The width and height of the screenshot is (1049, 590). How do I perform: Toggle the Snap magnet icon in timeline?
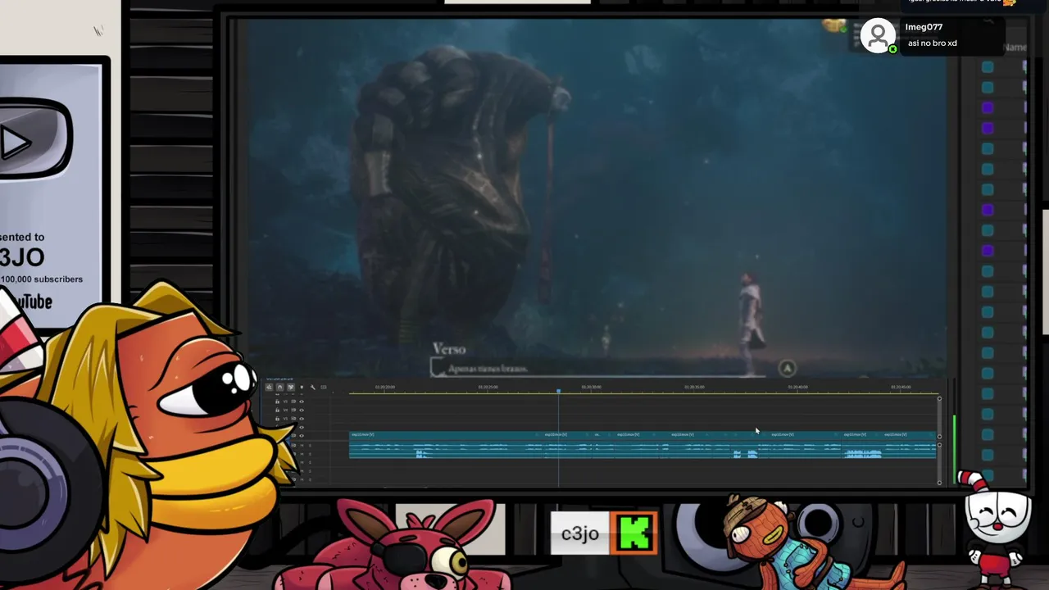(x=280, y=388)
